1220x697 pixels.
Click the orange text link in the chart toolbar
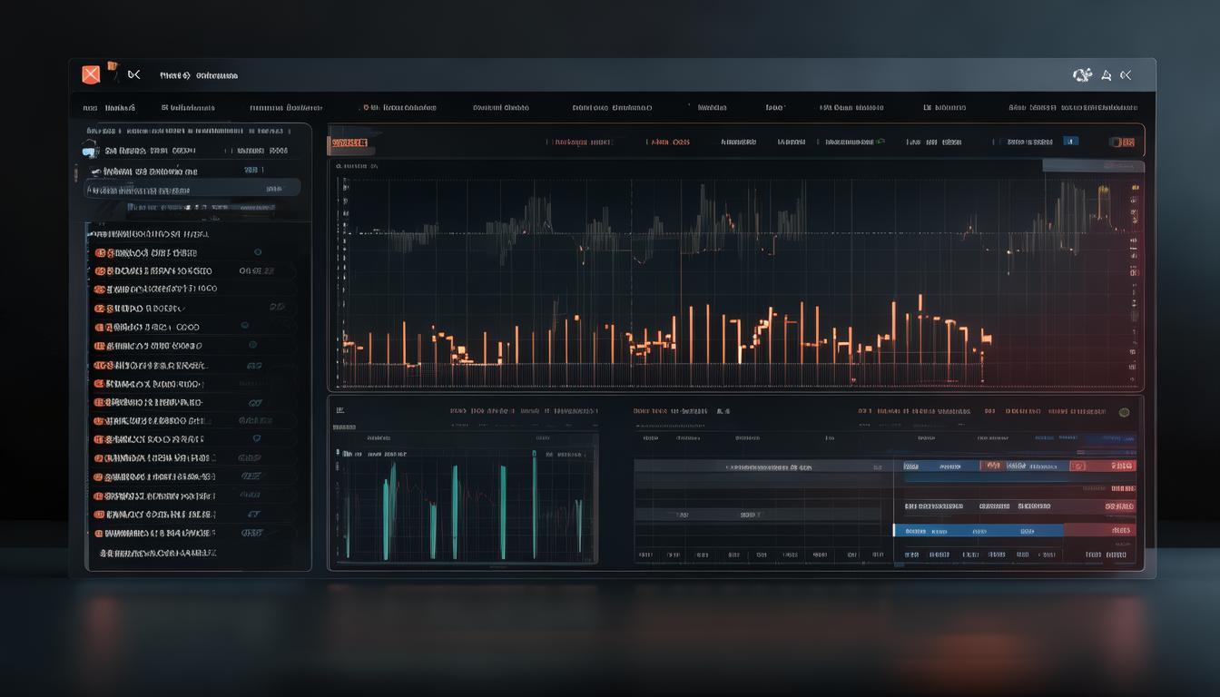[670, 142]
